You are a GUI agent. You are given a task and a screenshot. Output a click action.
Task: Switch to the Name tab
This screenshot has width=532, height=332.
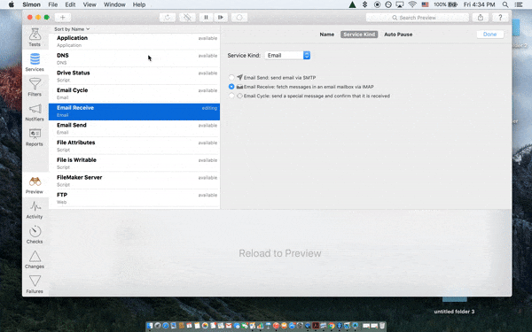pyautogui.click(x=326, y=35)
